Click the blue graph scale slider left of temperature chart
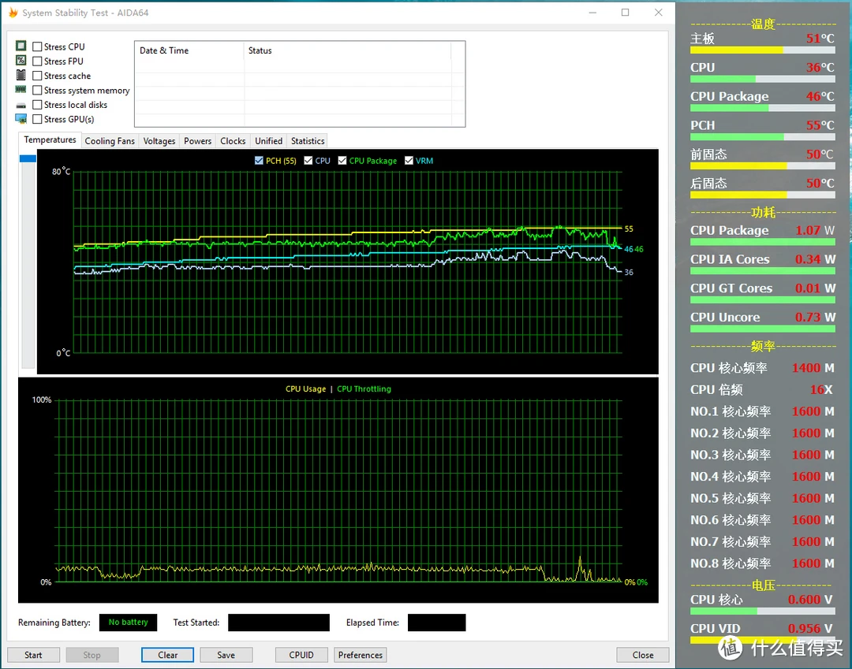The width and height of the screenshot is (852, 669). [x=28, y=158]
